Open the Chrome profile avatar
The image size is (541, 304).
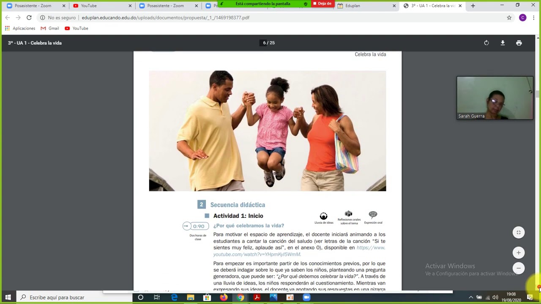click(x=523, y=18)
